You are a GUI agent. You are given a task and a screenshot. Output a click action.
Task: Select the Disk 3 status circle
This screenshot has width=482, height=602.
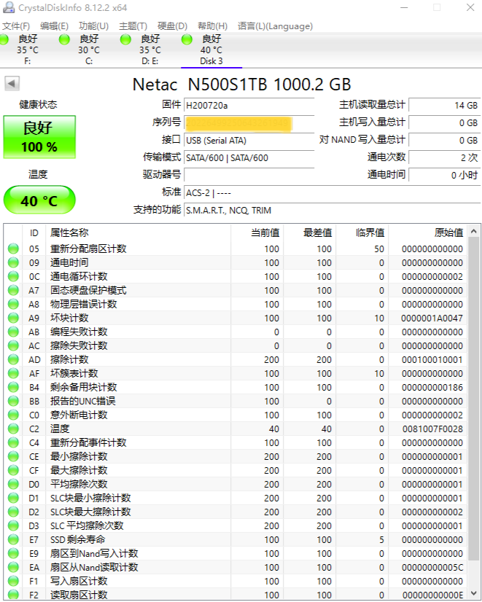(x=187, y=39)
